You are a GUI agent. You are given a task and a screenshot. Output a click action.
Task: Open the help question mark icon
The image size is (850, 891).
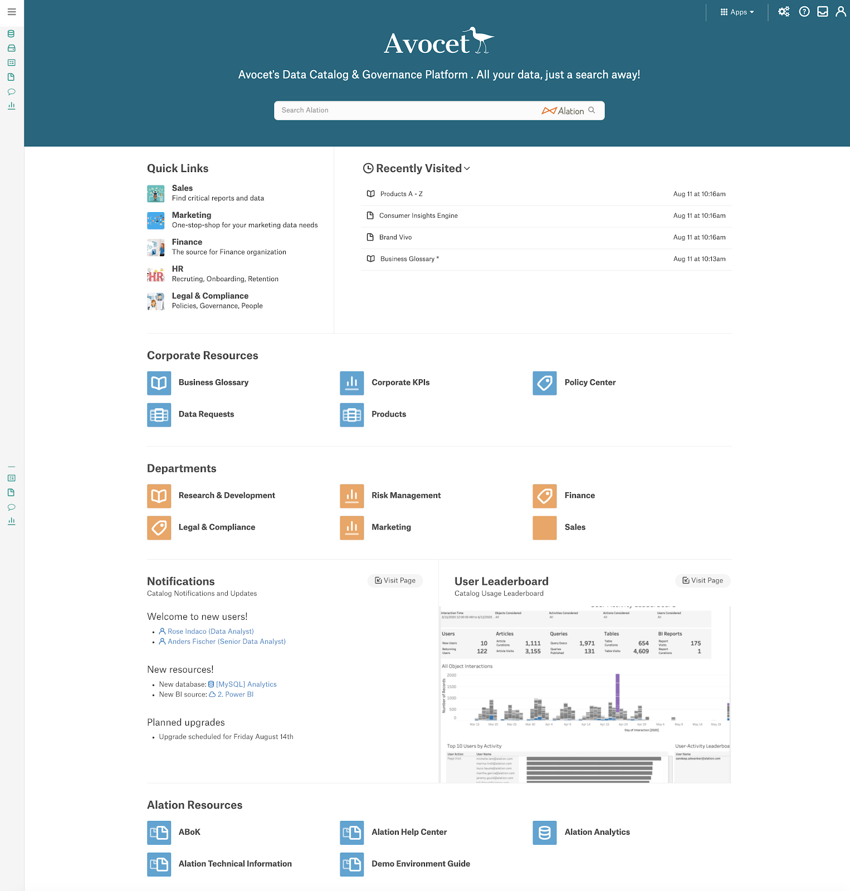pos(804,12)
